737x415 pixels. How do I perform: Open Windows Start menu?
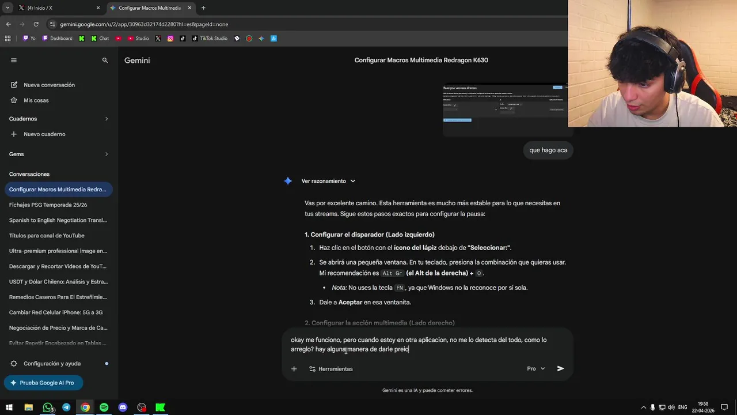click(x=10, y=408)
